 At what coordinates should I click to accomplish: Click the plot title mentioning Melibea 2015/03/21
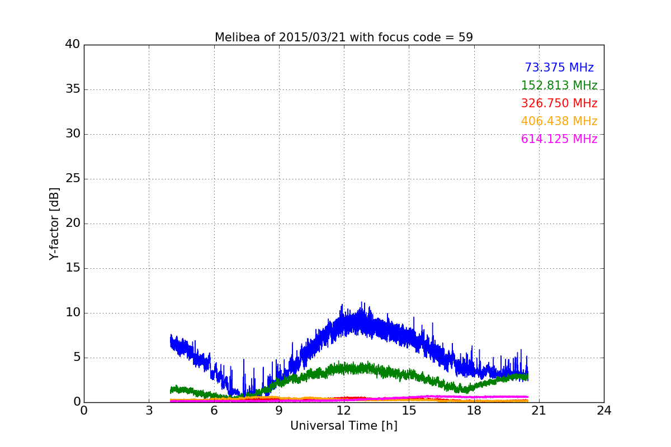coord(344,37)
